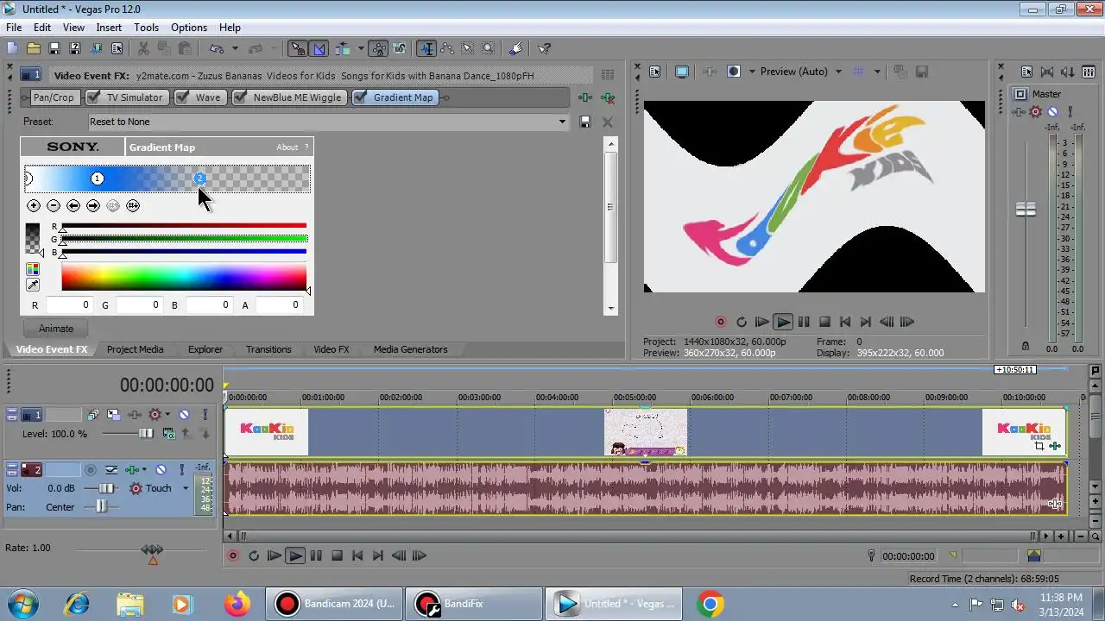This screenshot has width=1105, height=621.
Task: Select the Zoom Edit tool magnifier icon
Action: pos(489,49)
